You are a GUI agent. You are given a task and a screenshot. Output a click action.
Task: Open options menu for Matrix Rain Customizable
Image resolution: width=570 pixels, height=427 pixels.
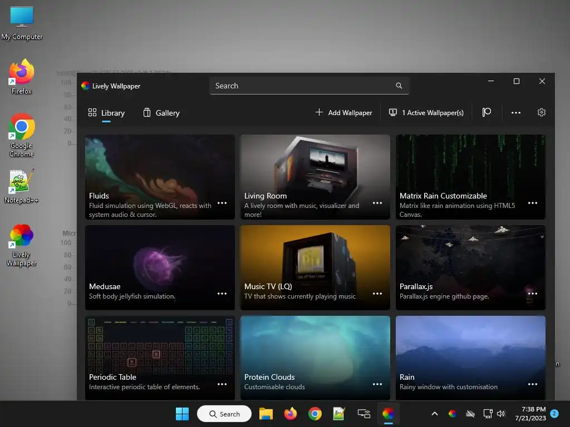click(x=533, y=203)
